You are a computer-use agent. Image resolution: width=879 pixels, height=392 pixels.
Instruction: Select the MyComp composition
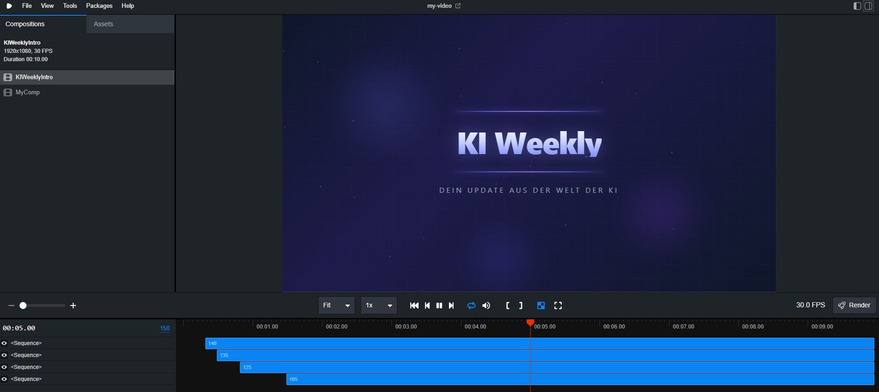point(28,92)
